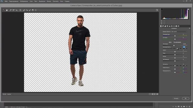Click the Тени slider handle
Viewport: 193px width, 108px height.
click(175, 55)
